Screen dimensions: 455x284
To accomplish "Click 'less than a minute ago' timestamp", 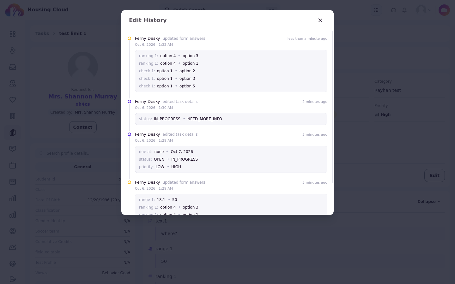I will pos(307,38).
